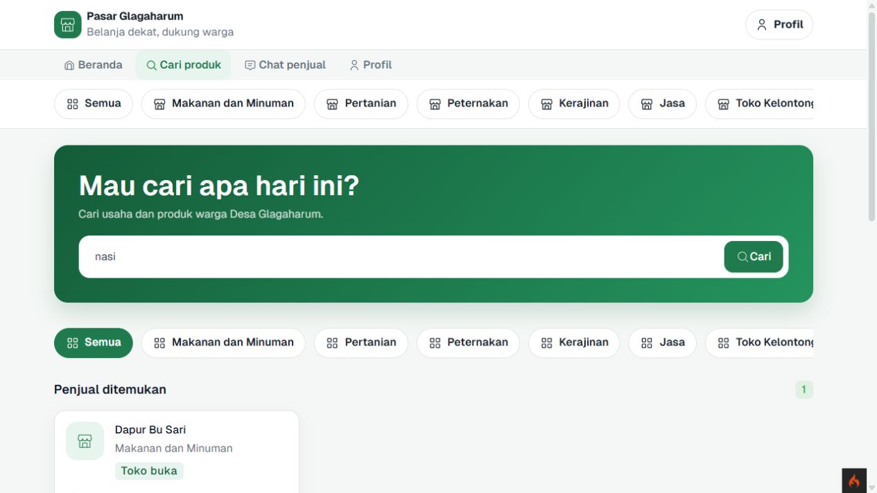Click the Penjual ditemukan heading
The height and width of the screenshot is (493, 877).
(x=110, y=390)
